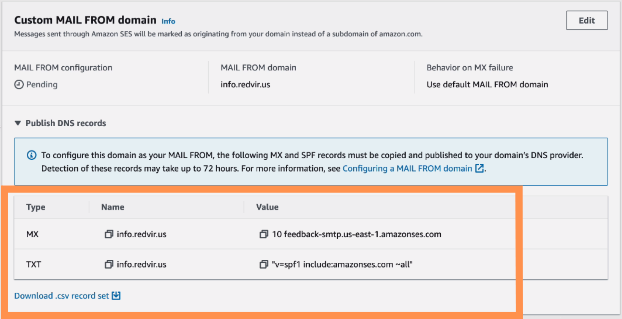Viewport: 622px width, 319px height.
Task: Click the MAIL FROM domain value info.redvir.us
Action: 245,84
